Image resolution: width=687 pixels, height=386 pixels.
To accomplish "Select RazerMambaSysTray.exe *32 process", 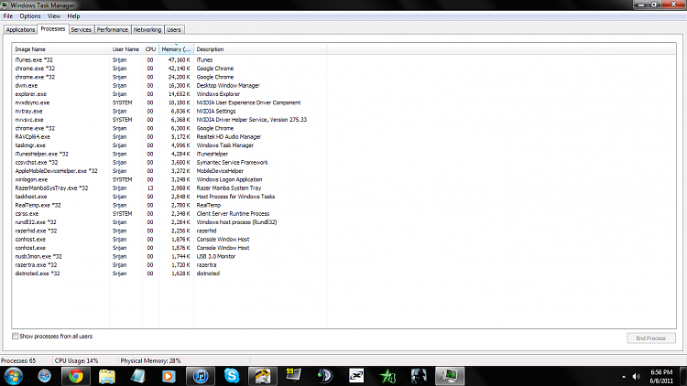I will [x=169, y=188].
